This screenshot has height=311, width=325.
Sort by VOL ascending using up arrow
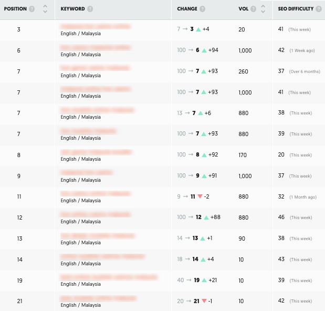263,6
